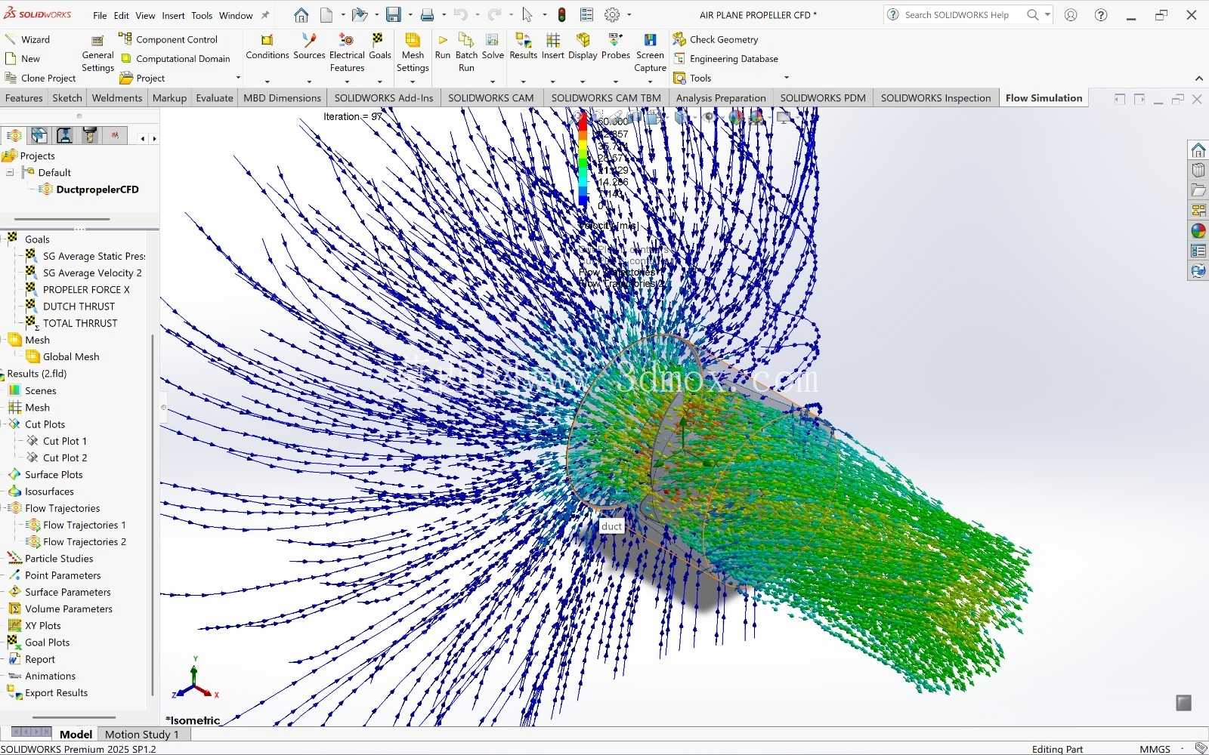Open Custom Properties task pane icon

click(1198, 251)
